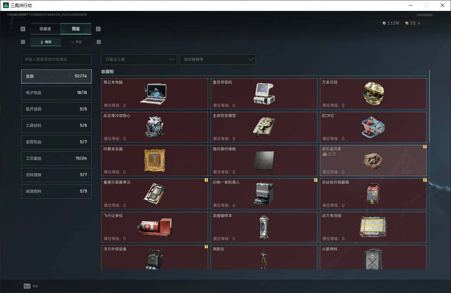Click the Esc 返回 back button
This screenshot has height=293, width=451.
coord(31,286)
